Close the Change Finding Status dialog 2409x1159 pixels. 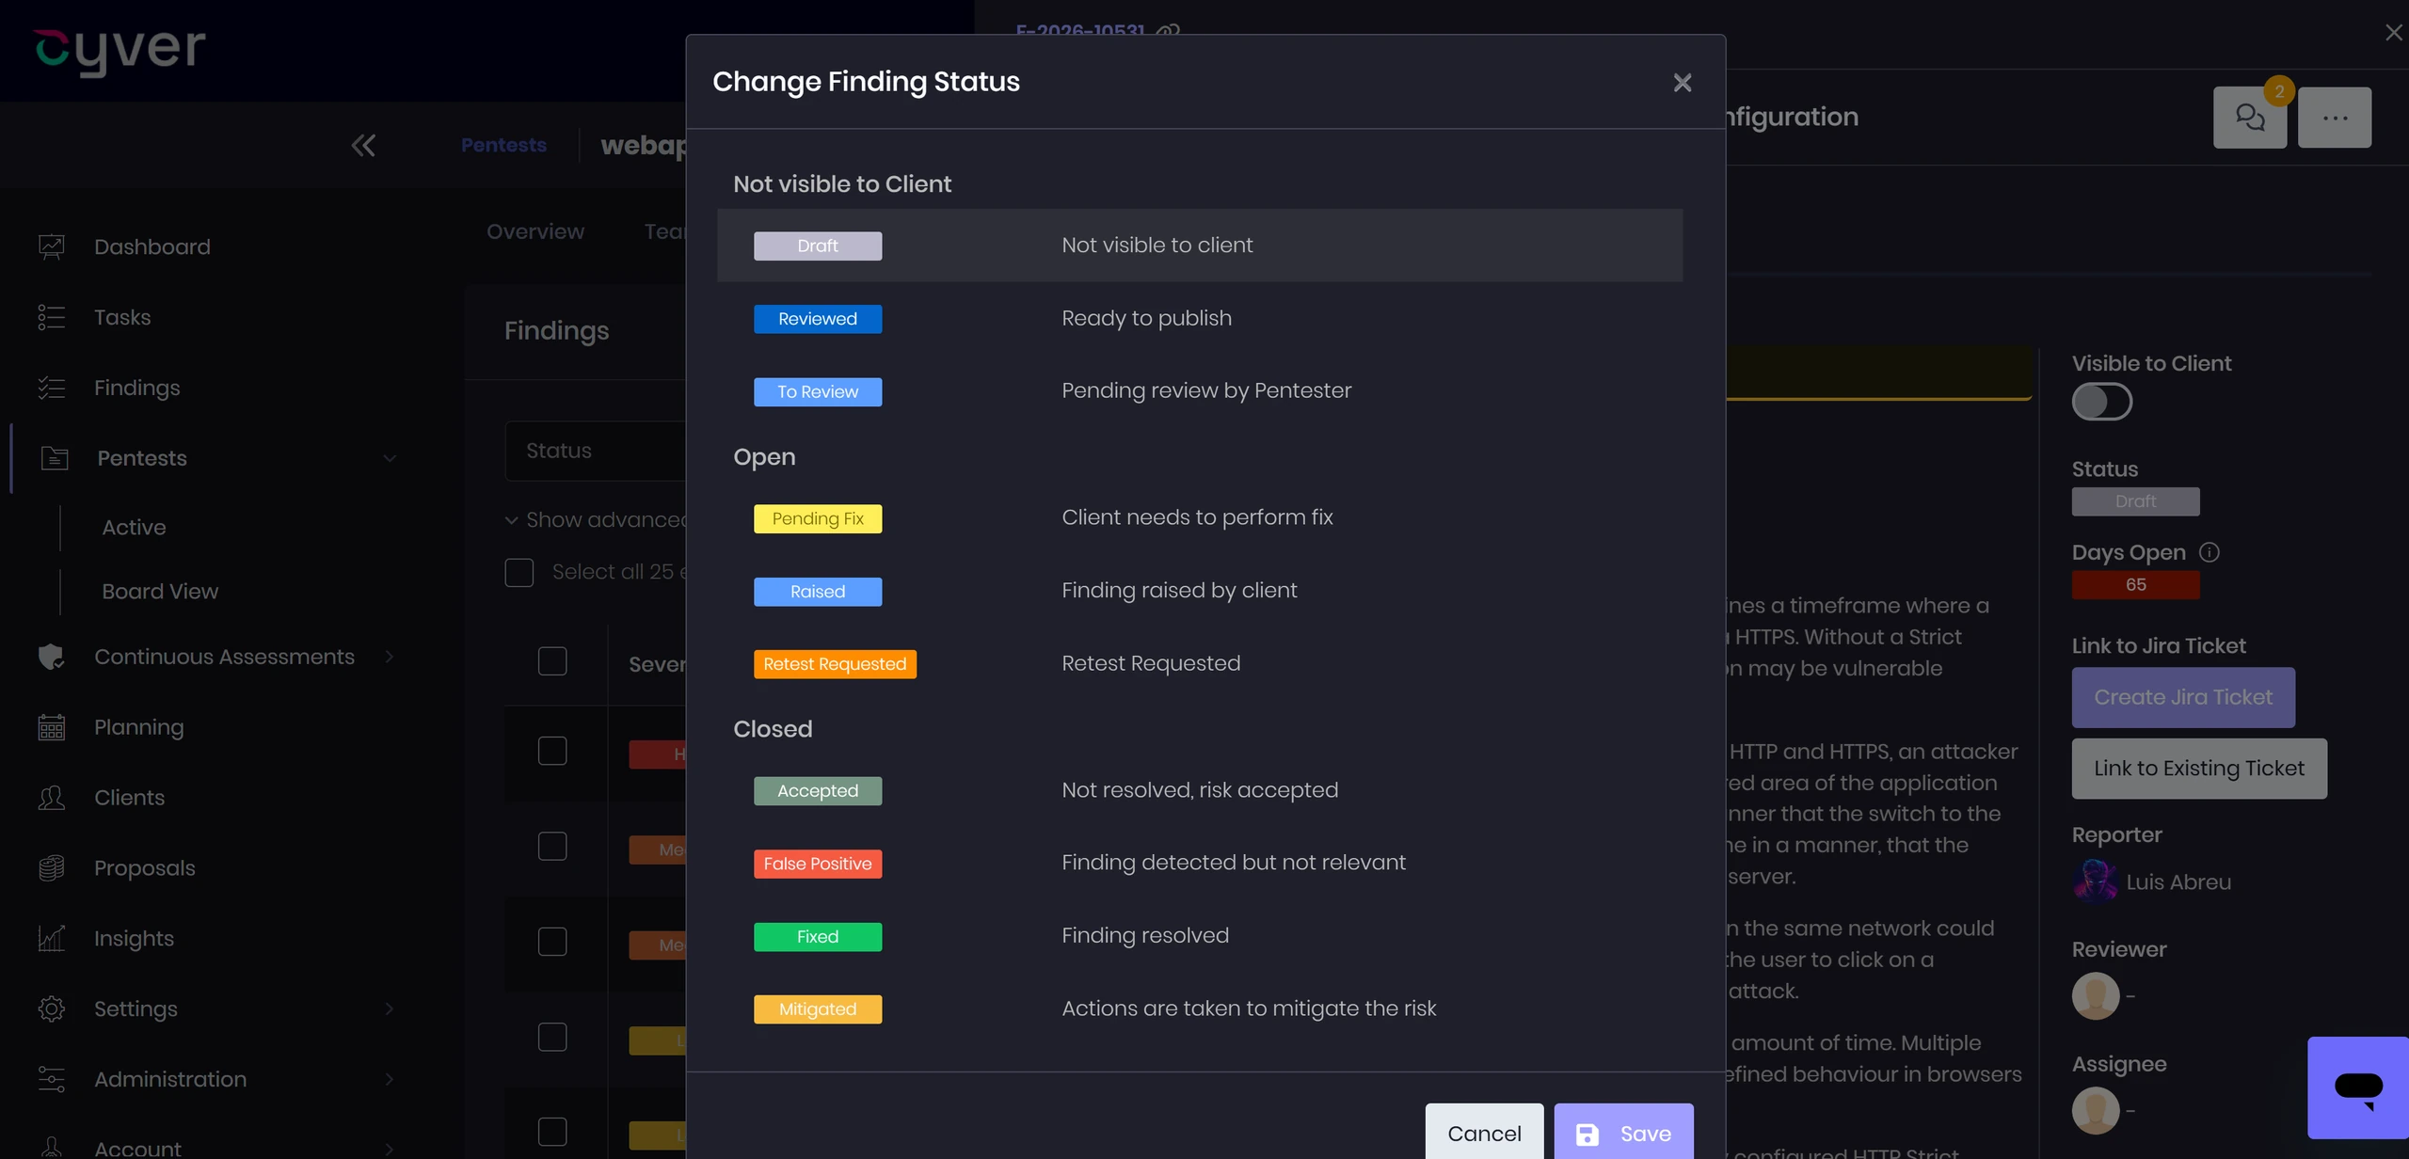(1683, 83)
